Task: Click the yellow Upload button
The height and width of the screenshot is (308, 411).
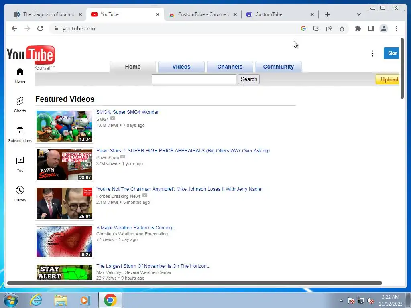Action: pyautogui.click(x=387, y=79)
